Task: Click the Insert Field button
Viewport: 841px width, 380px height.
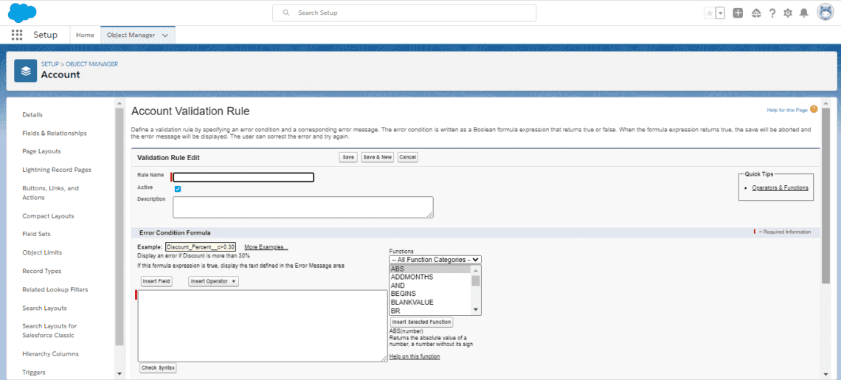Action: tap(156, 281)
